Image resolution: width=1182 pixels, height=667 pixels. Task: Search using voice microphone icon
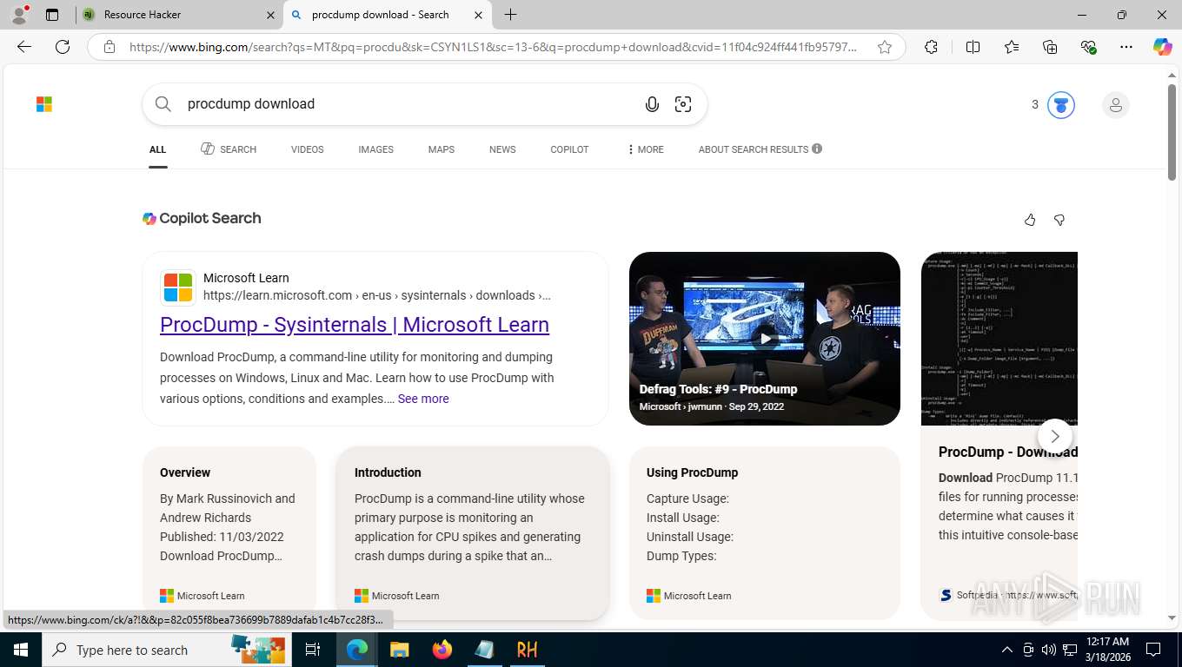[x=652, y=104]
